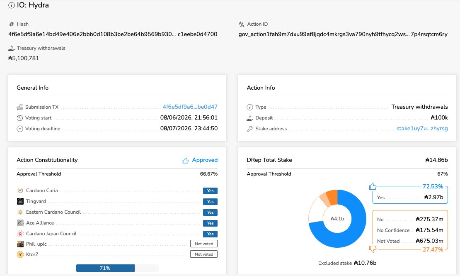Click the Approved thumbs-up icon
Image resolution: width=460 pixels, height=276 pixels.
tap(185, 161)
